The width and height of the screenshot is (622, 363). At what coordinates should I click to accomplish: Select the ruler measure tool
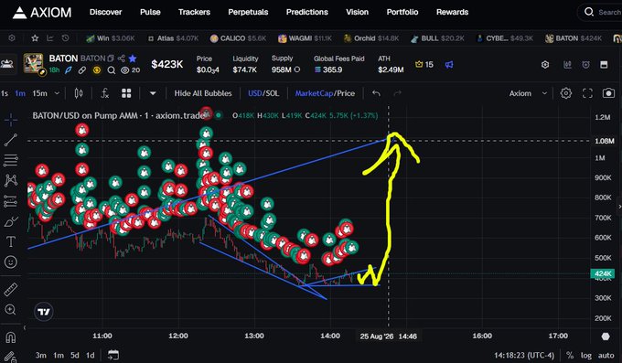coord(11,289)
